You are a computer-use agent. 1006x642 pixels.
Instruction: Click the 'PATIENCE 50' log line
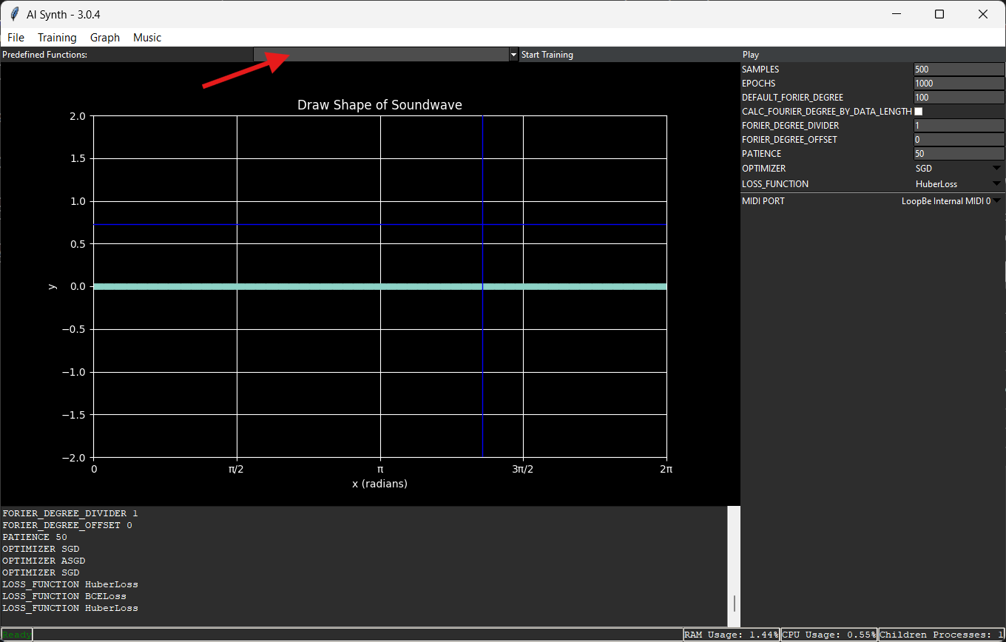pyautogui.click(x=35, y=537)
